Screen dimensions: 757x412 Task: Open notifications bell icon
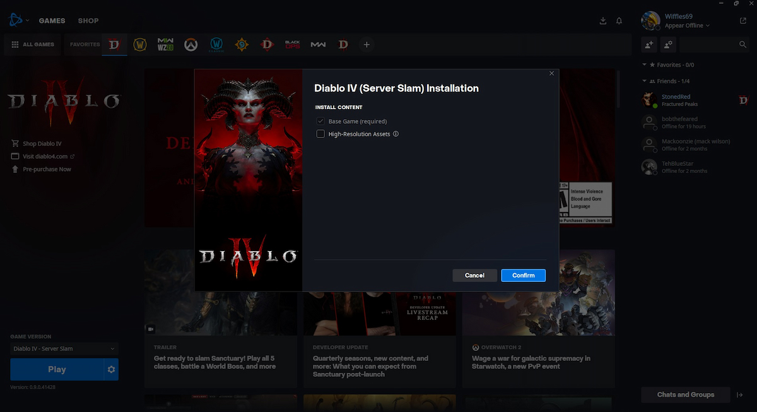point(619,21)
